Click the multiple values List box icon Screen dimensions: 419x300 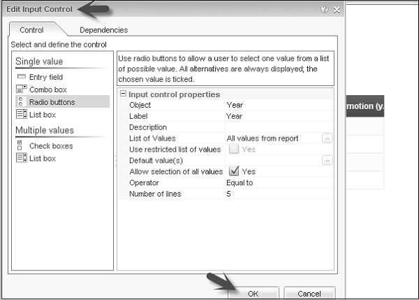coord(22,158)
